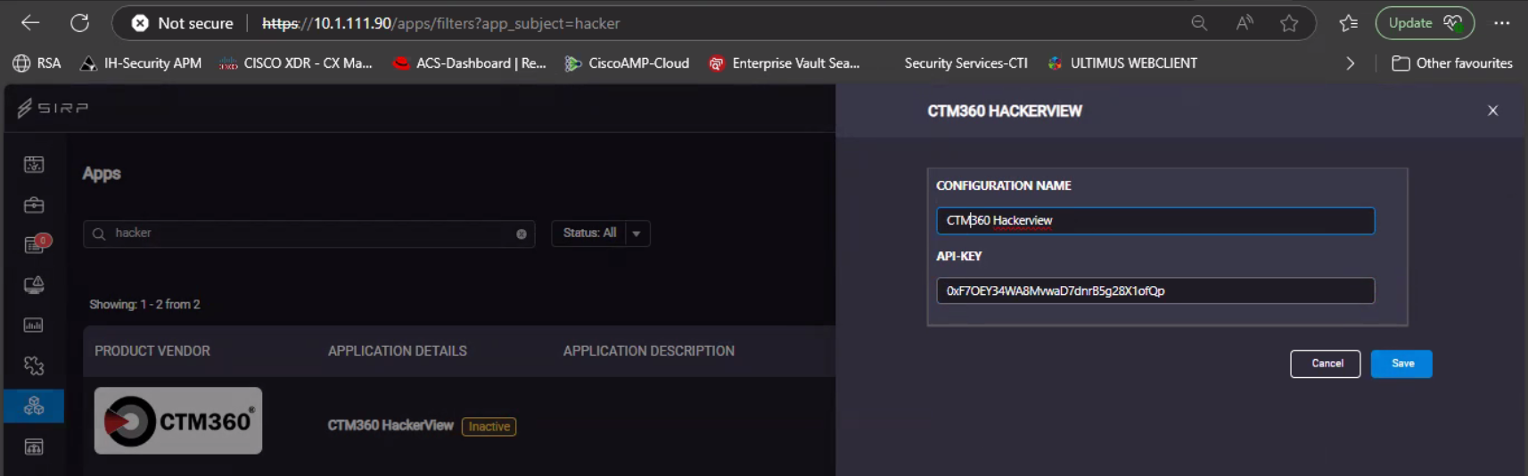This screenshot has width=1528, height=476.
Task: Open the puzzle piece icon in the sidebar
Action: pos(34,365)
